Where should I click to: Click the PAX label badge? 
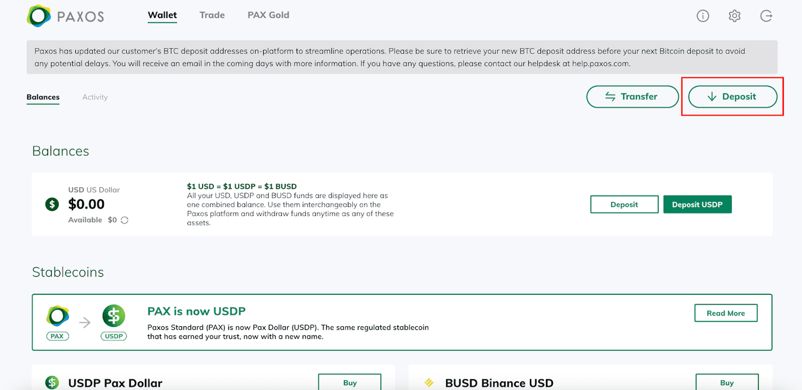tap(57, 337)
